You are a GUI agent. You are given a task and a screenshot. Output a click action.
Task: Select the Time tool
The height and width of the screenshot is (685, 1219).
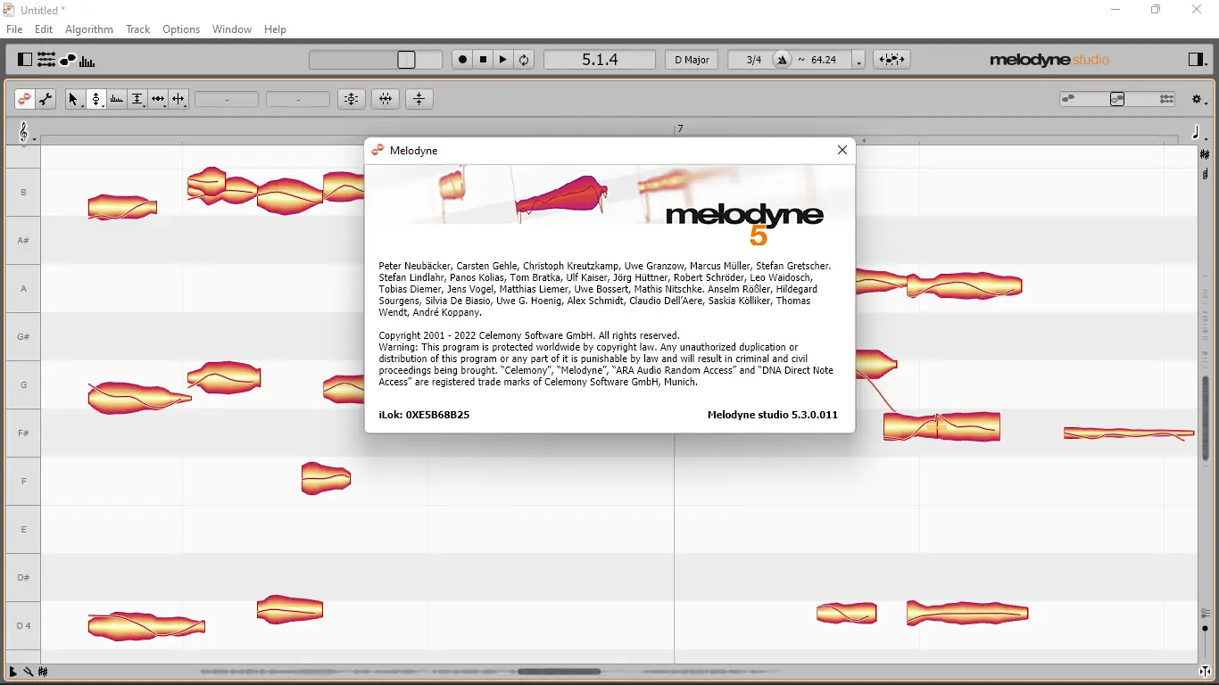tap(158, 99)
